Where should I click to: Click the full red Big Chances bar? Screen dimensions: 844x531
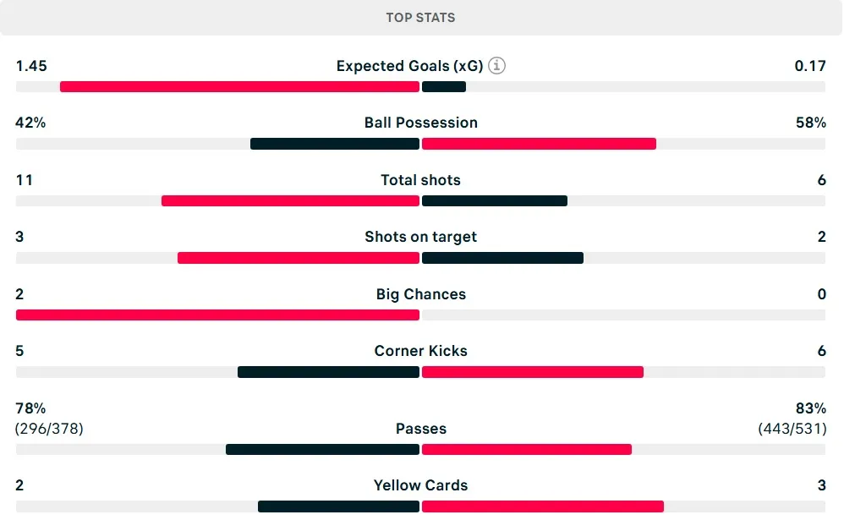[217, 315]
